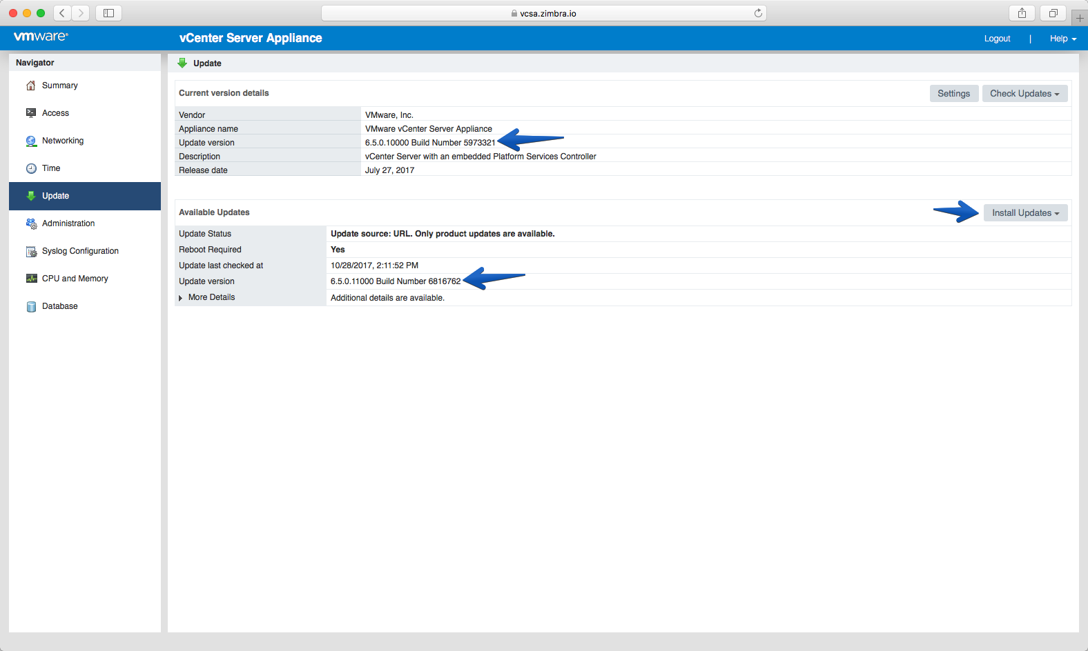Screen dimensions: 1088x651
Task: Click the vcsa.zimbra.io address bar
Action: 543,13
